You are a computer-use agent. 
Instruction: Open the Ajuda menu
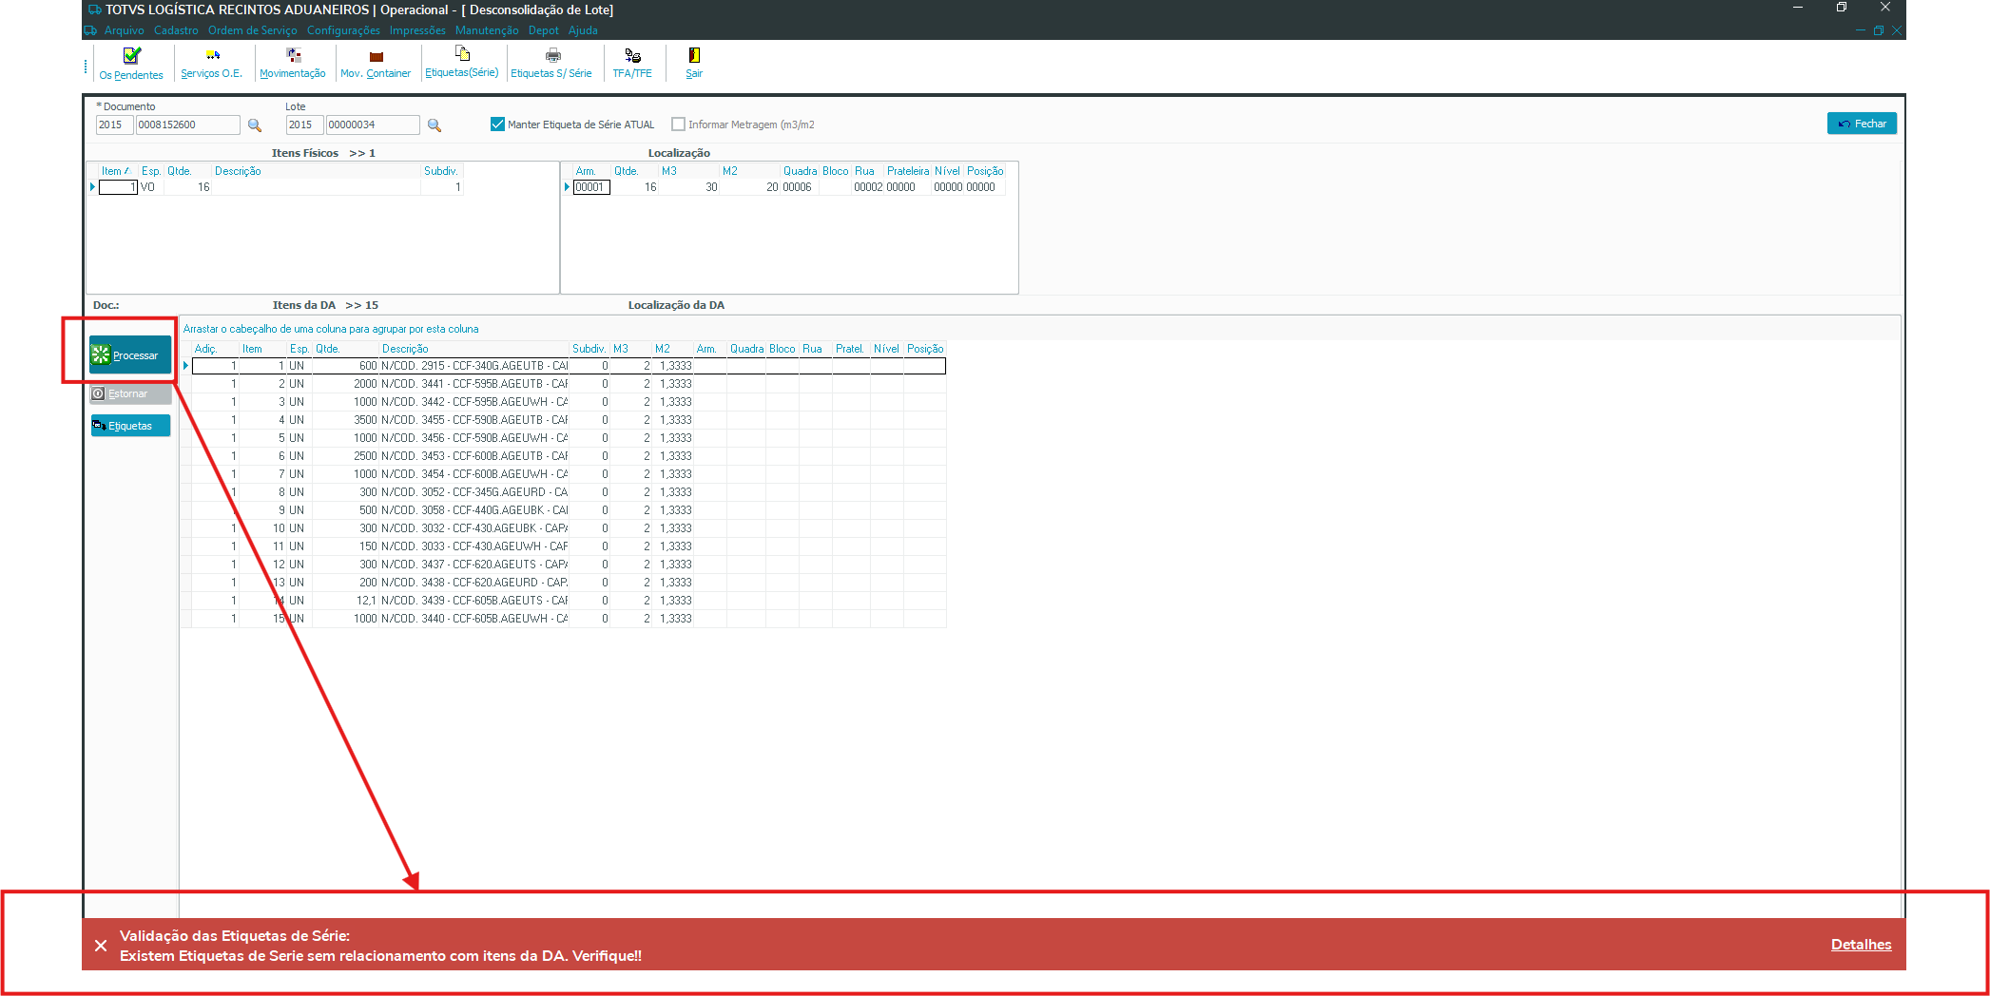[583, 30]
